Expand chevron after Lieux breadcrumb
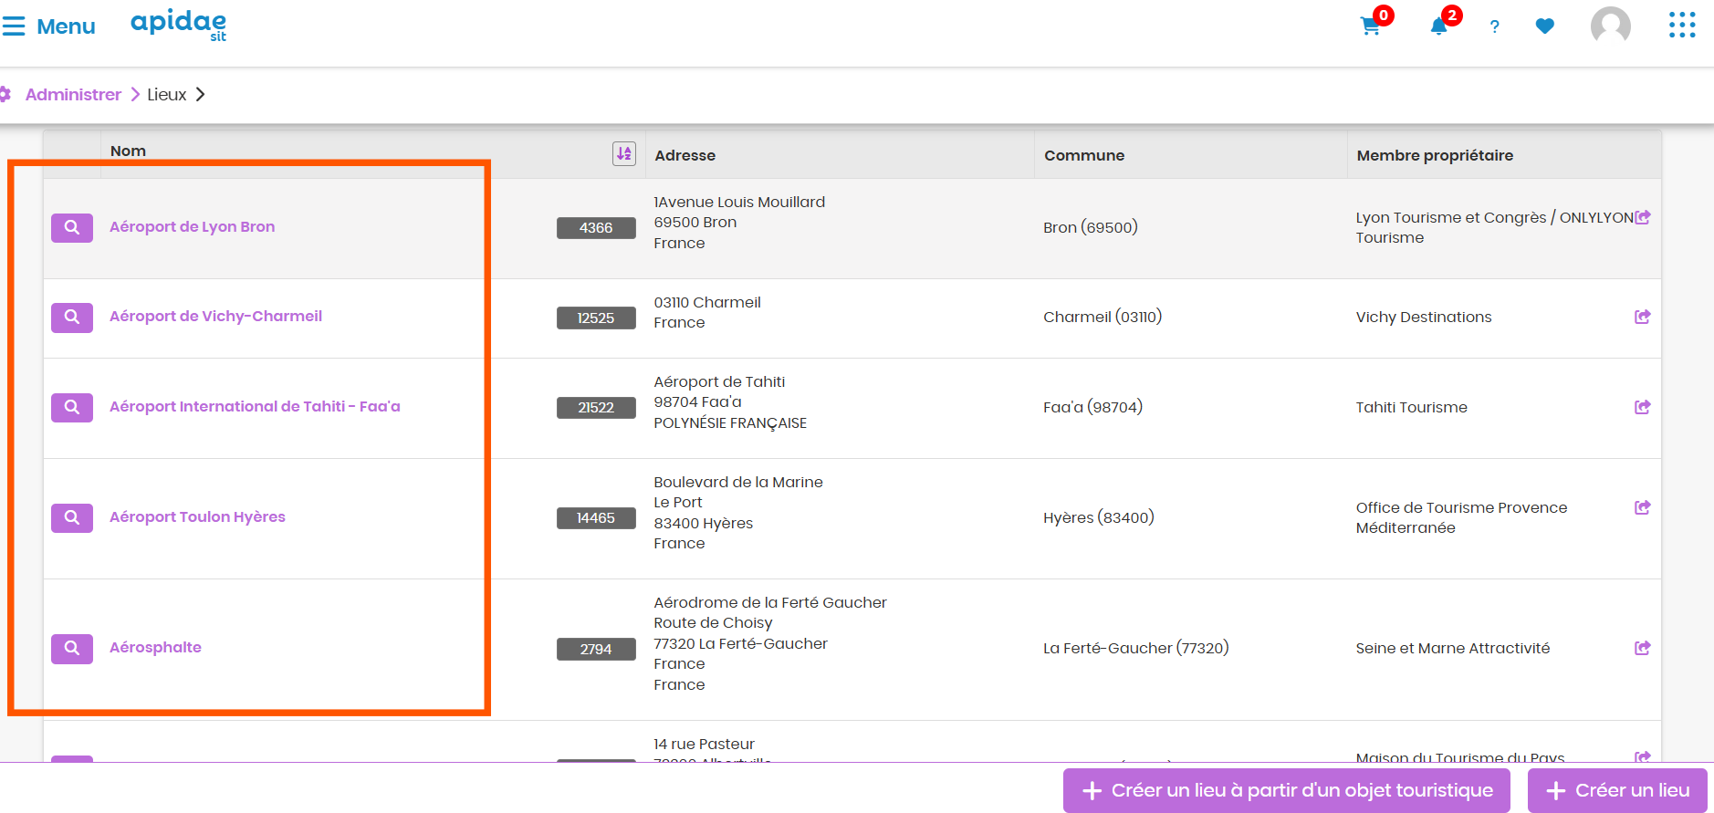 pos(200,95)
